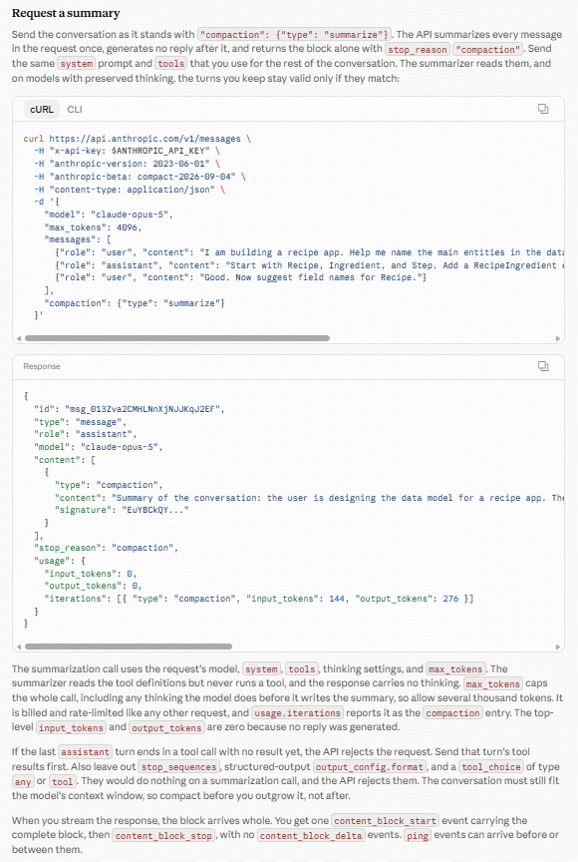Copy the cURL request code block
This screenshot has width=578, height=862.
[x=543, y=109]
